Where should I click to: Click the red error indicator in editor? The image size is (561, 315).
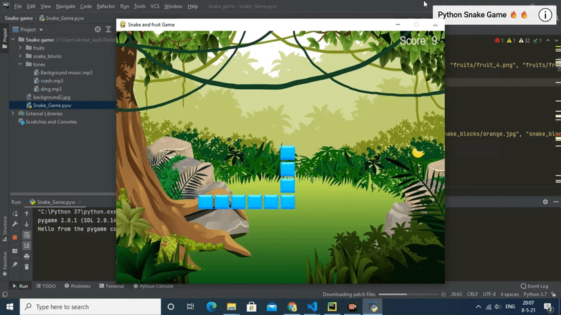pyautogui.click(x=499, y=41)
